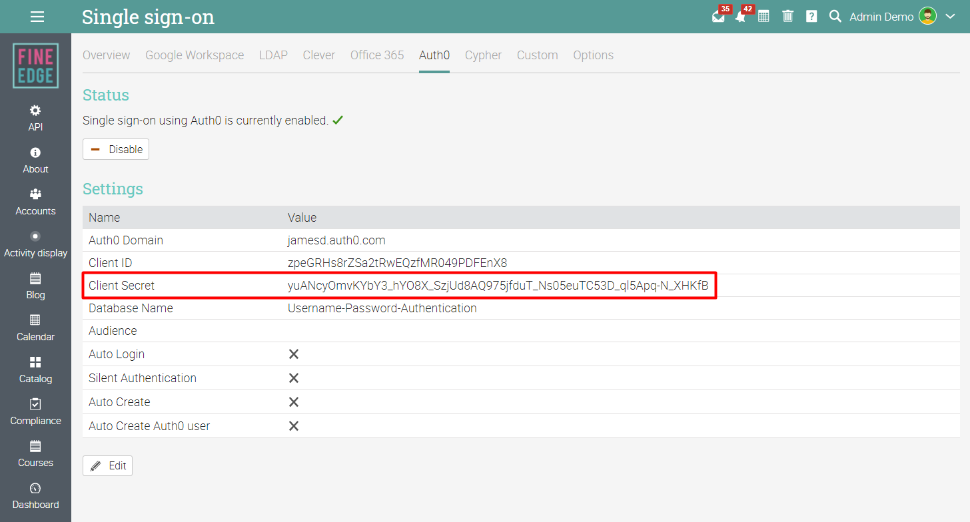970x522 pixels.
Task: Click the Single sign-on page title
Action: (x=148, y=17)
